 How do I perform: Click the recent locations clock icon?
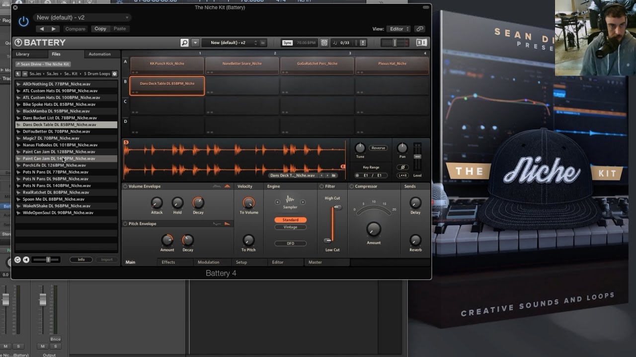point(114,74)
